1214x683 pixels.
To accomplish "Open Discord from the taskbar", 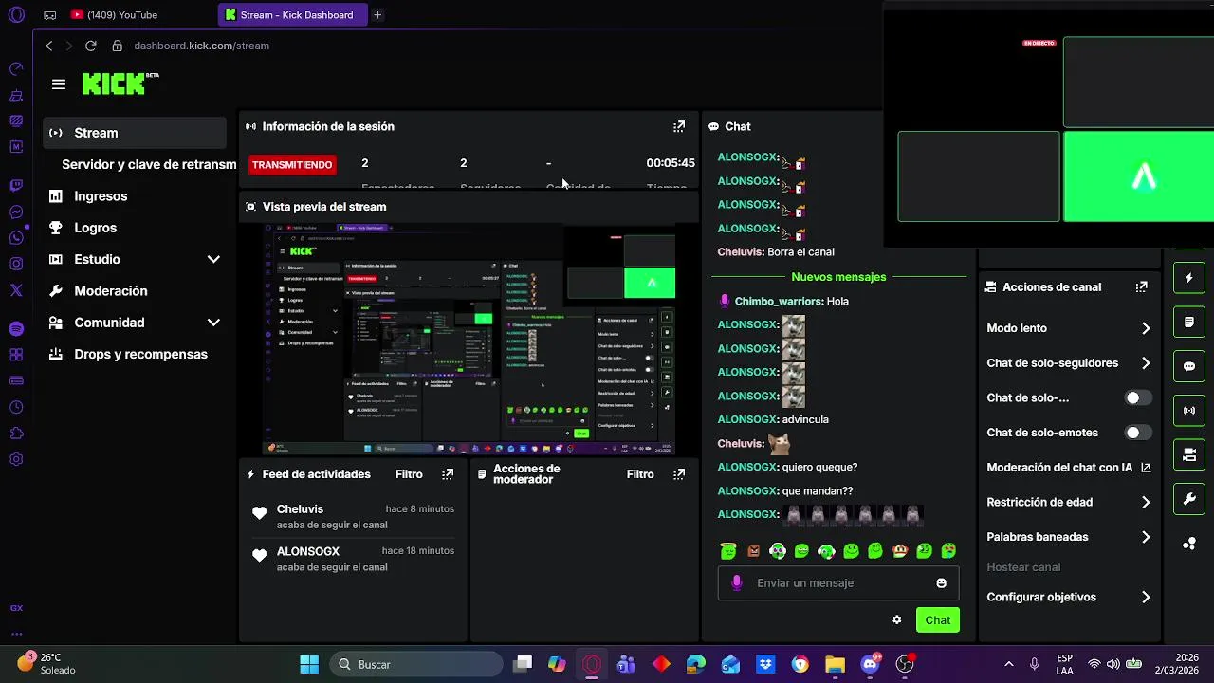I will 870,664.
